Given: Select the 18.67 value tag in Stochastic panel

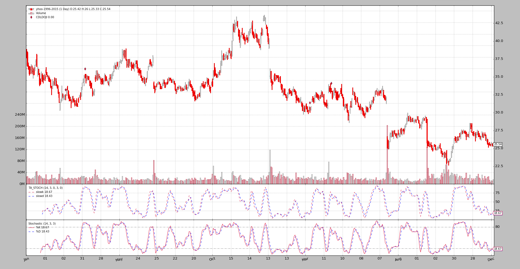Looking at the screenshot, I should tap(498, 249).
